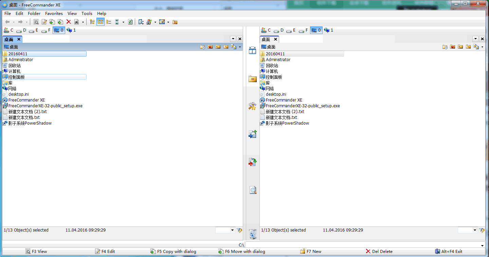This screenshot has height=257, width=489.
Task: Go to the root folder in the right pane header
Action: [468, 47]
